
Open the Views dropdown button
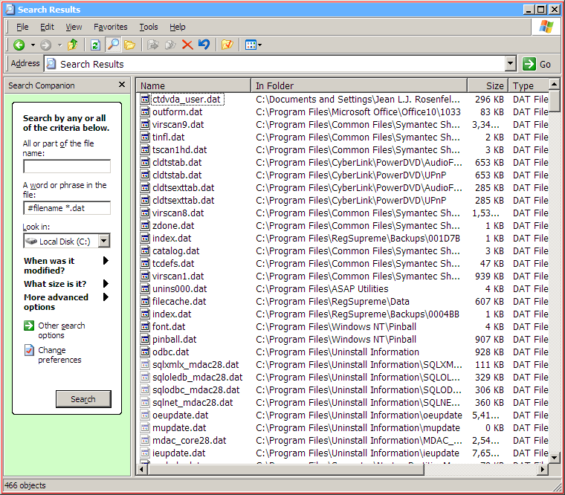pos(254,45)
